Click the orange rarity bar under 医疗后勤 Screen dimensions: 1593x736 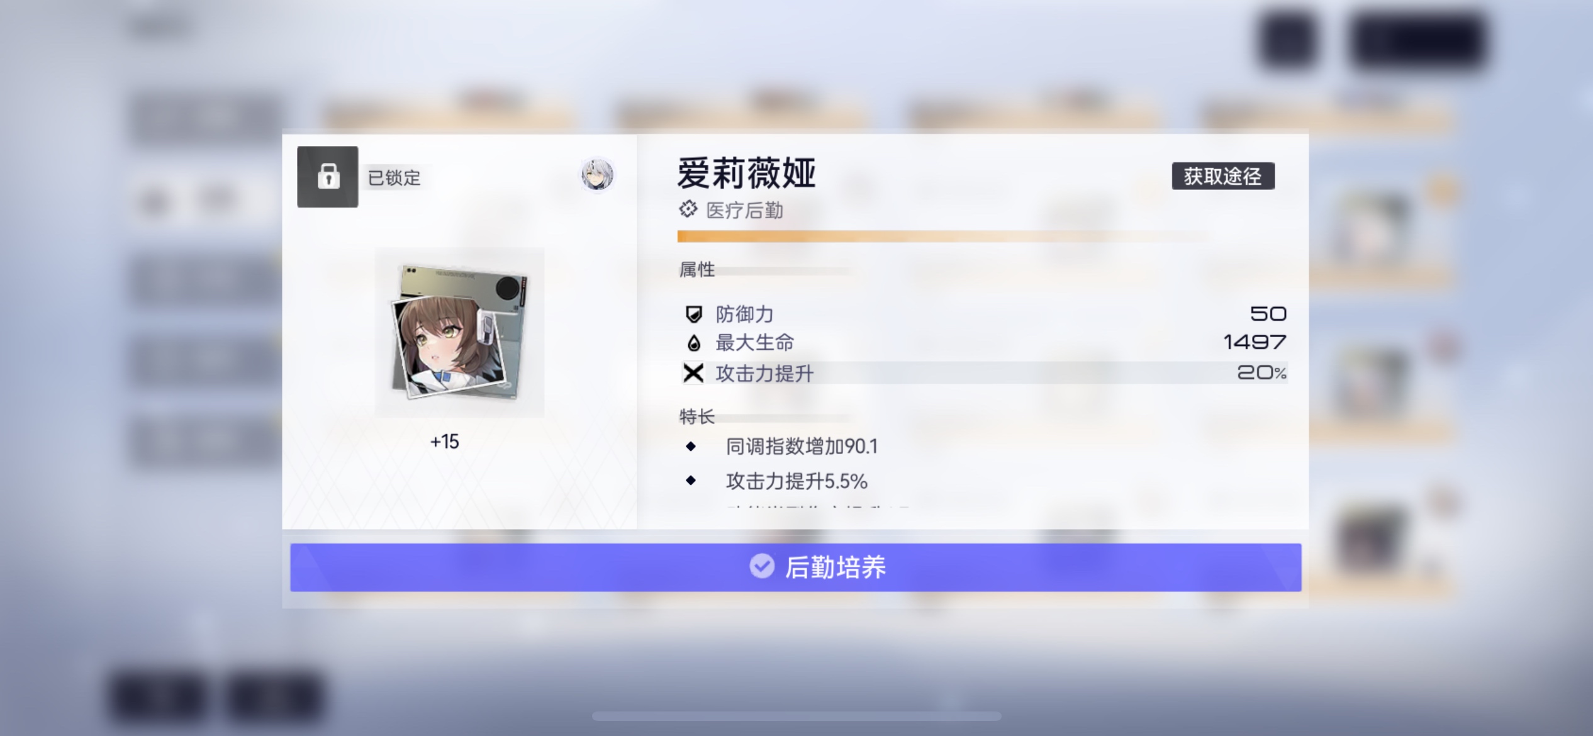[x=942, y=237]
